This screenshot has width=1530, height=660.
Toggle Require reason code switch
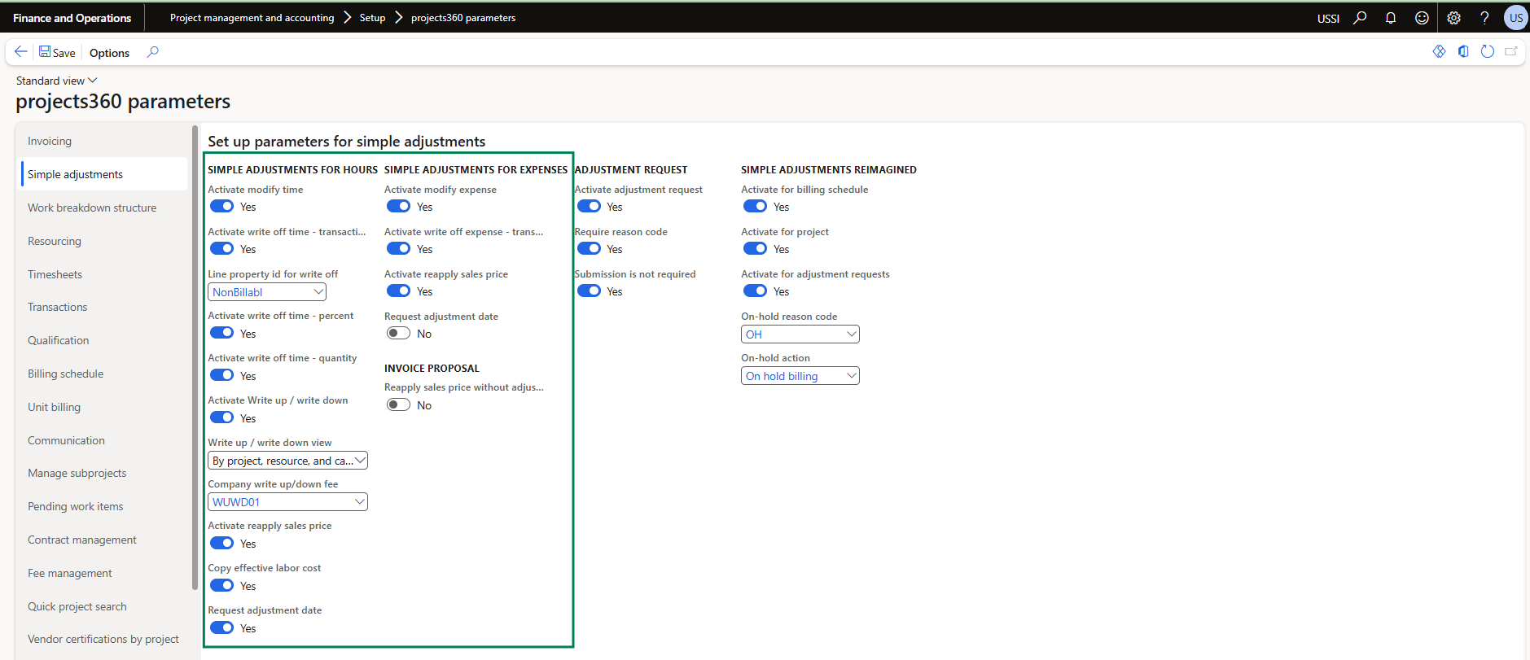pyautogui.click(x=589, y=249)
